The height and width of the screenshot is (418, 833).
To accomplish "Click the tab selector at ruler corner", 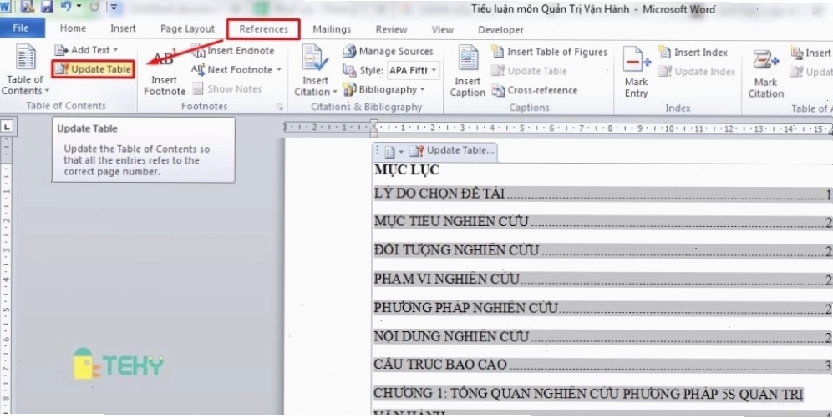I will click(7, 127).
